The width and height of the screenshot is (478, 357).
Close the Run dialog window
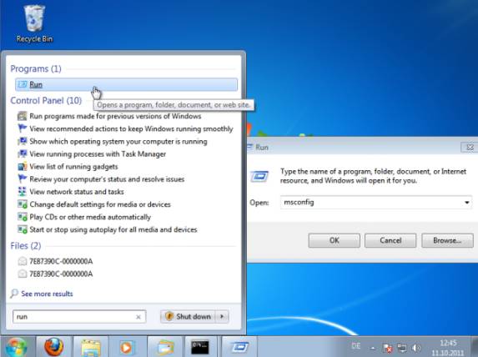(470, 148)
